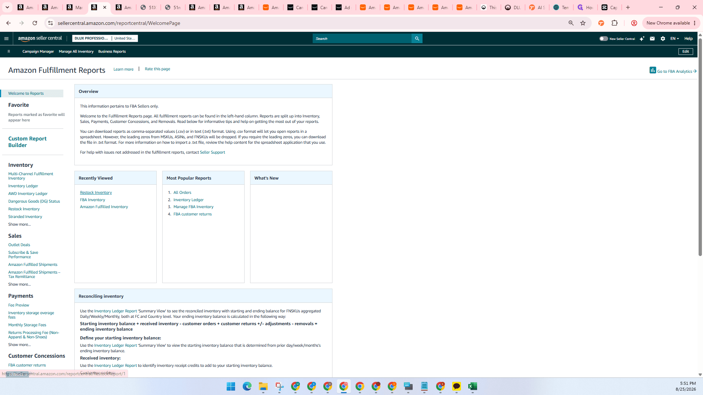
Task: Select Welcome to Reports sidebar item
Action: tap(32, 94)
